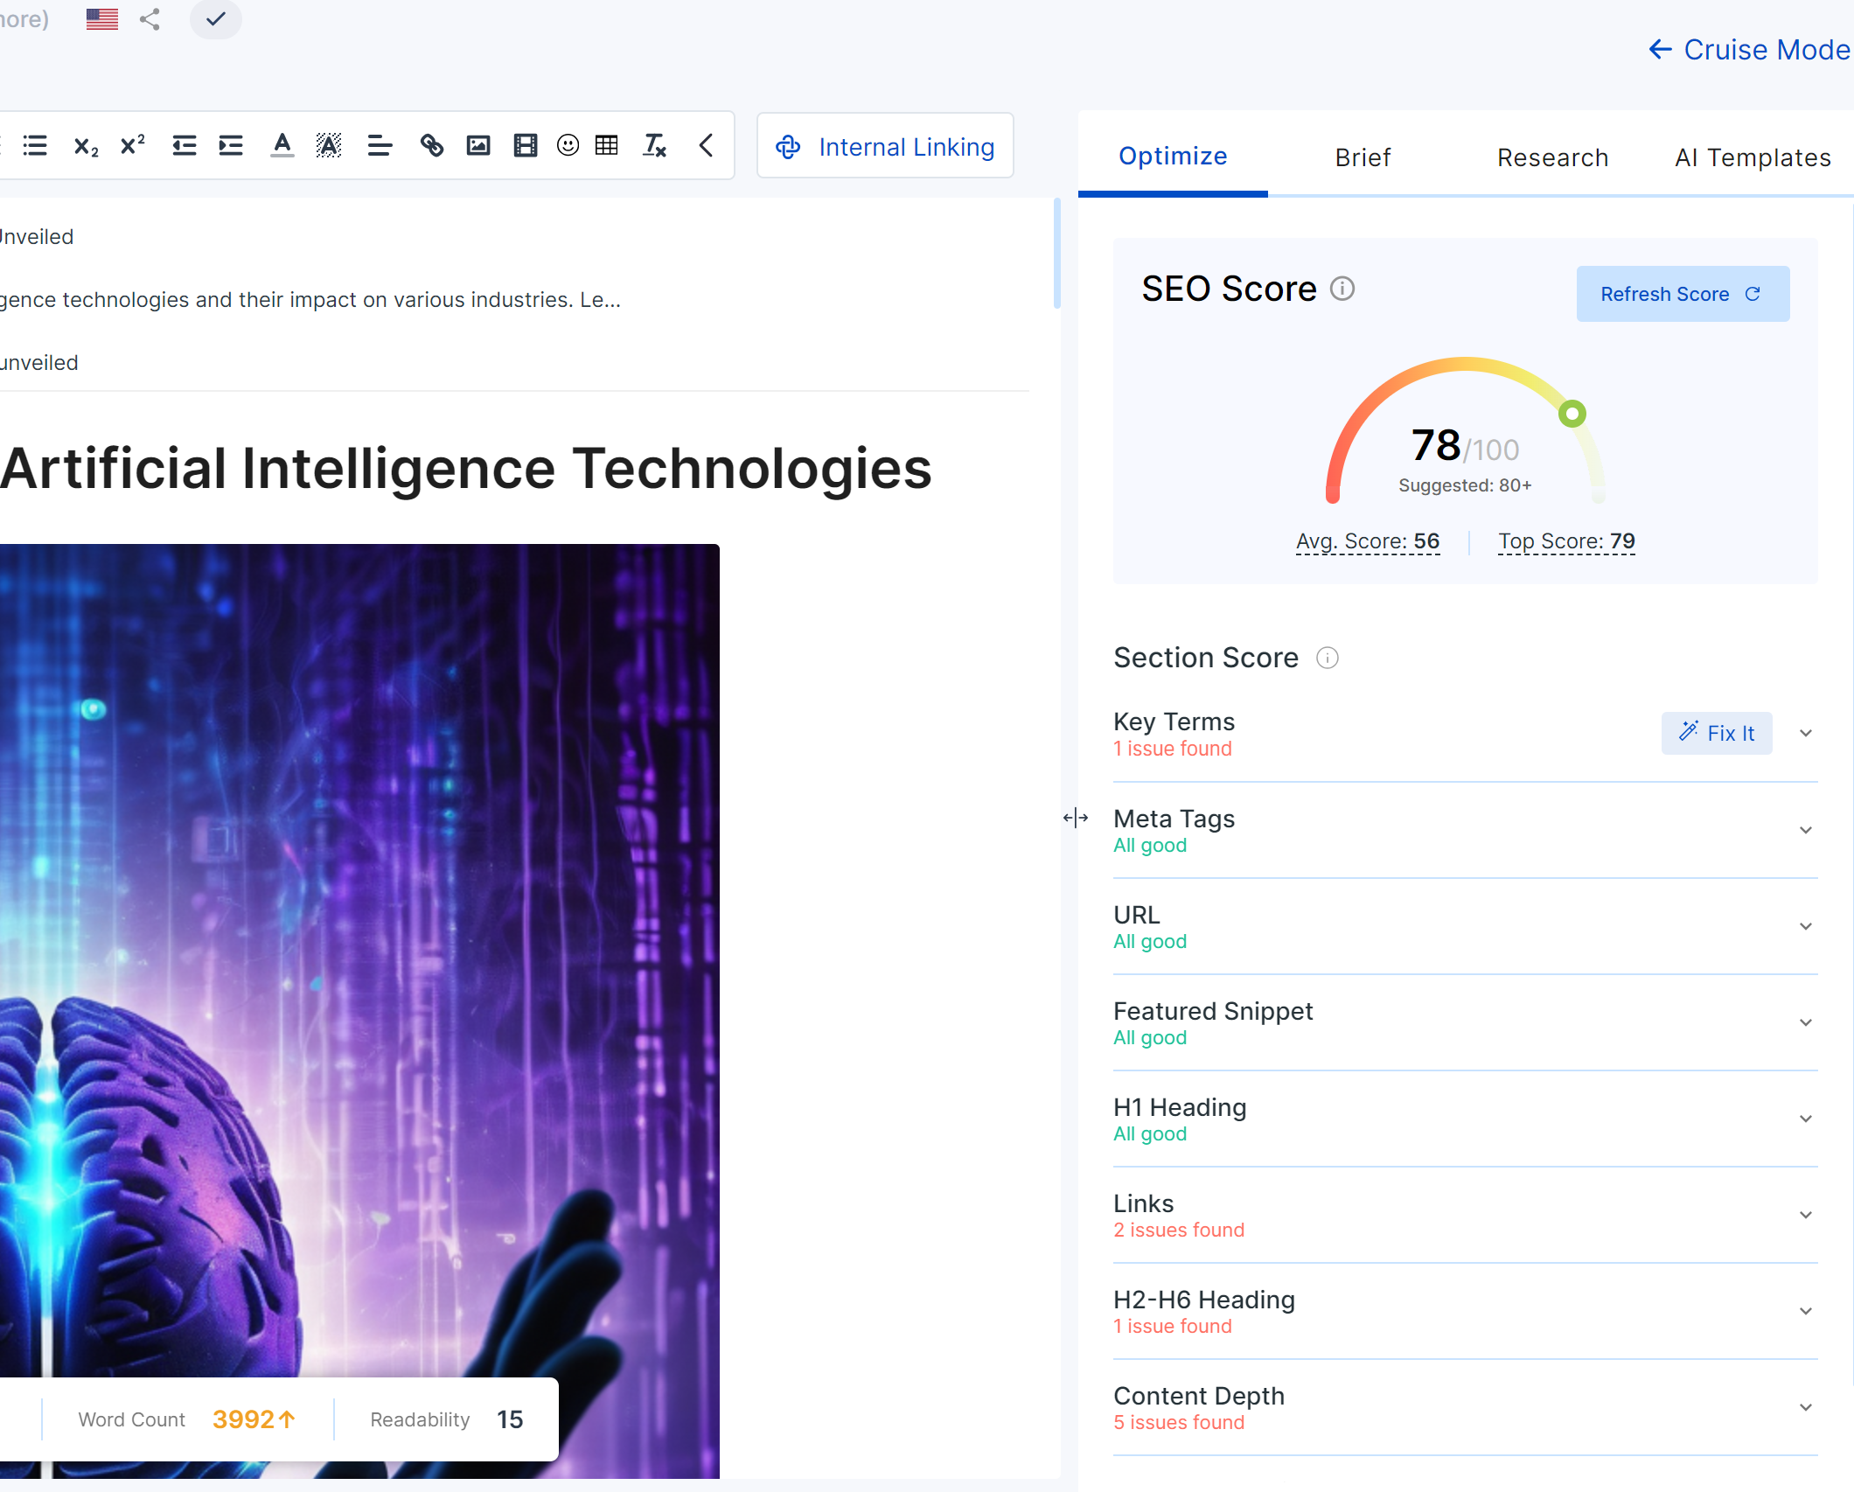Apply superscript formatting

pos(132,145)
